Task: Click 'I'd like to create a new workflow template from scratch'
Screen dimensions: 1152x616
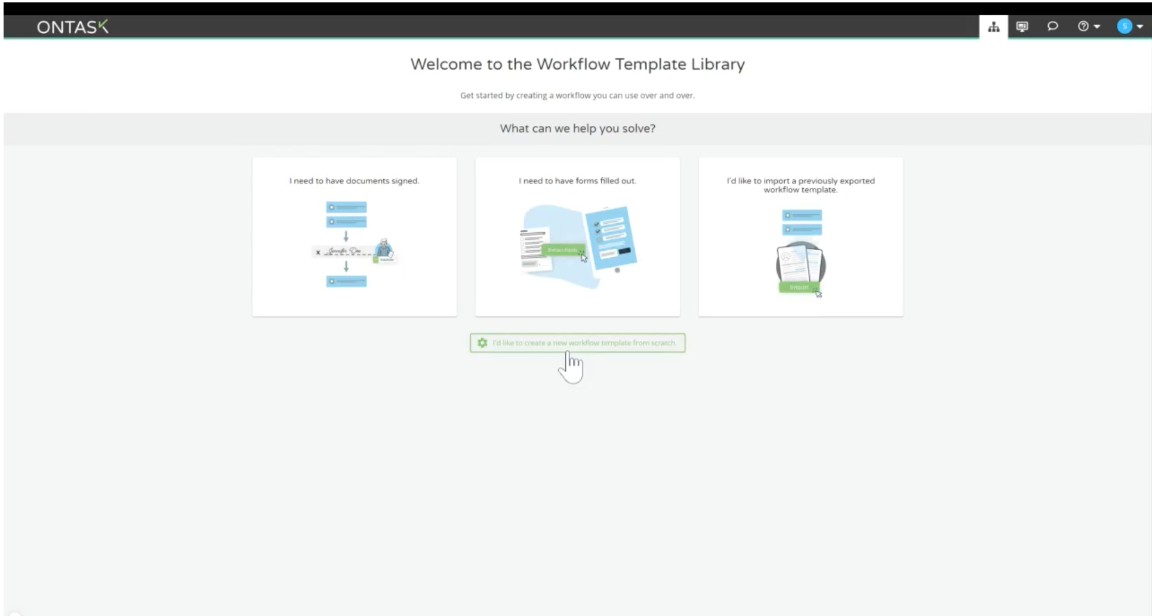Action: pyautogui.click(x=577, y=343)
